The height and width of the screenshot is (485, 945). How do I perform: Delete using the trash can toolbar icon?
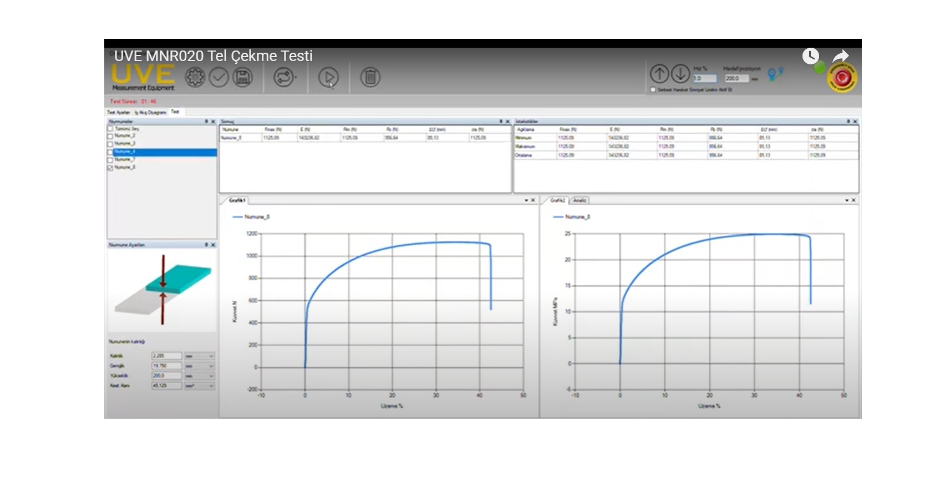tap(370, 77)
